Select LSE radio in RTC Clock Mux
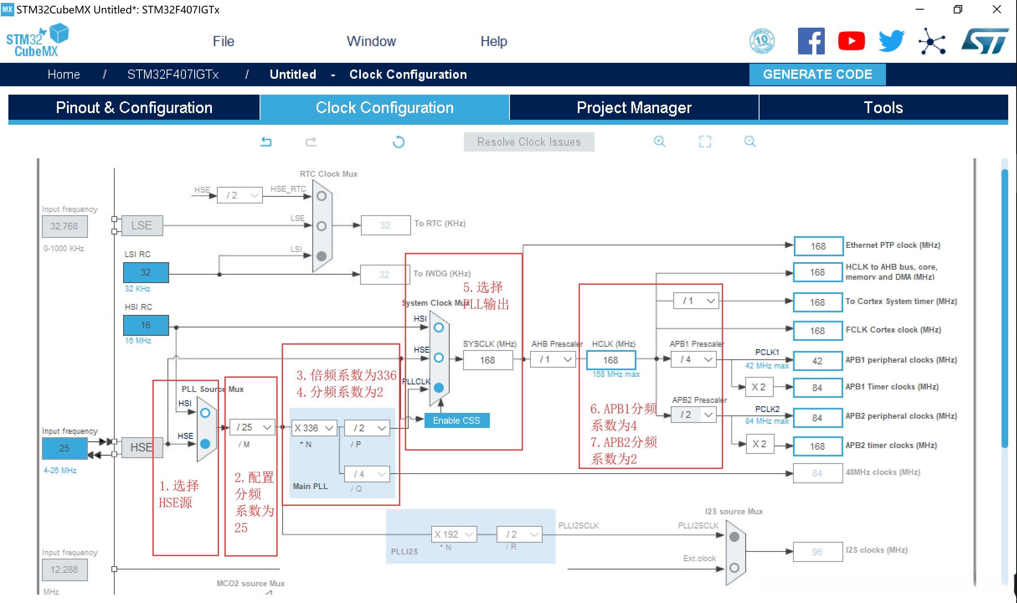This screenshot has width=1017, height=603. click(x=322, y=226)
